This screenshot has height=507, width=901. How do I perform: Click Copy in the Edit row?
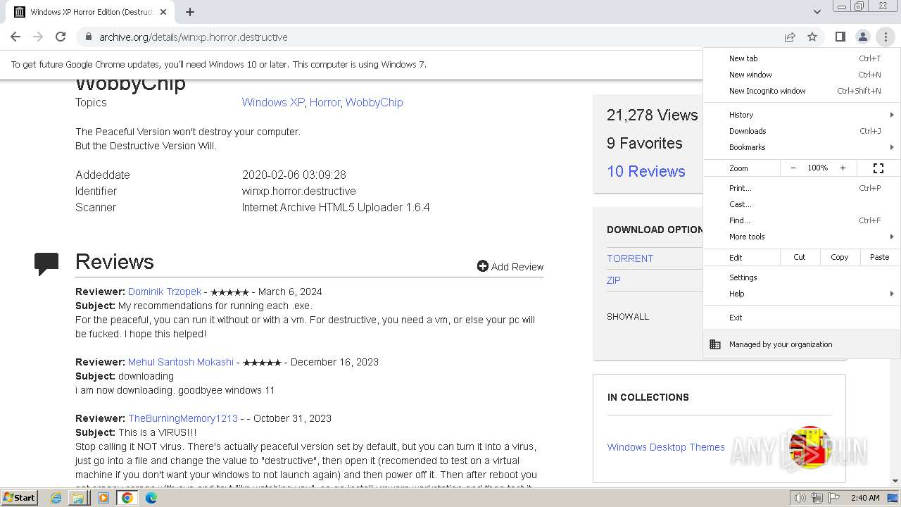point(840,257)
